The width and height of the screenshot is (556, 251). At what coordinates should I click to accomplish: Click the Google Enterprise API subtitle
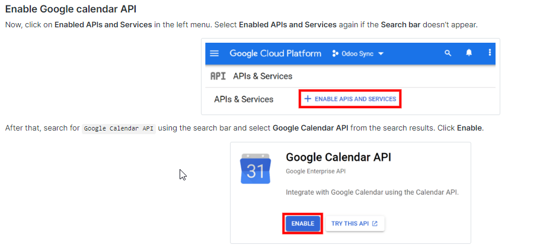315,171
